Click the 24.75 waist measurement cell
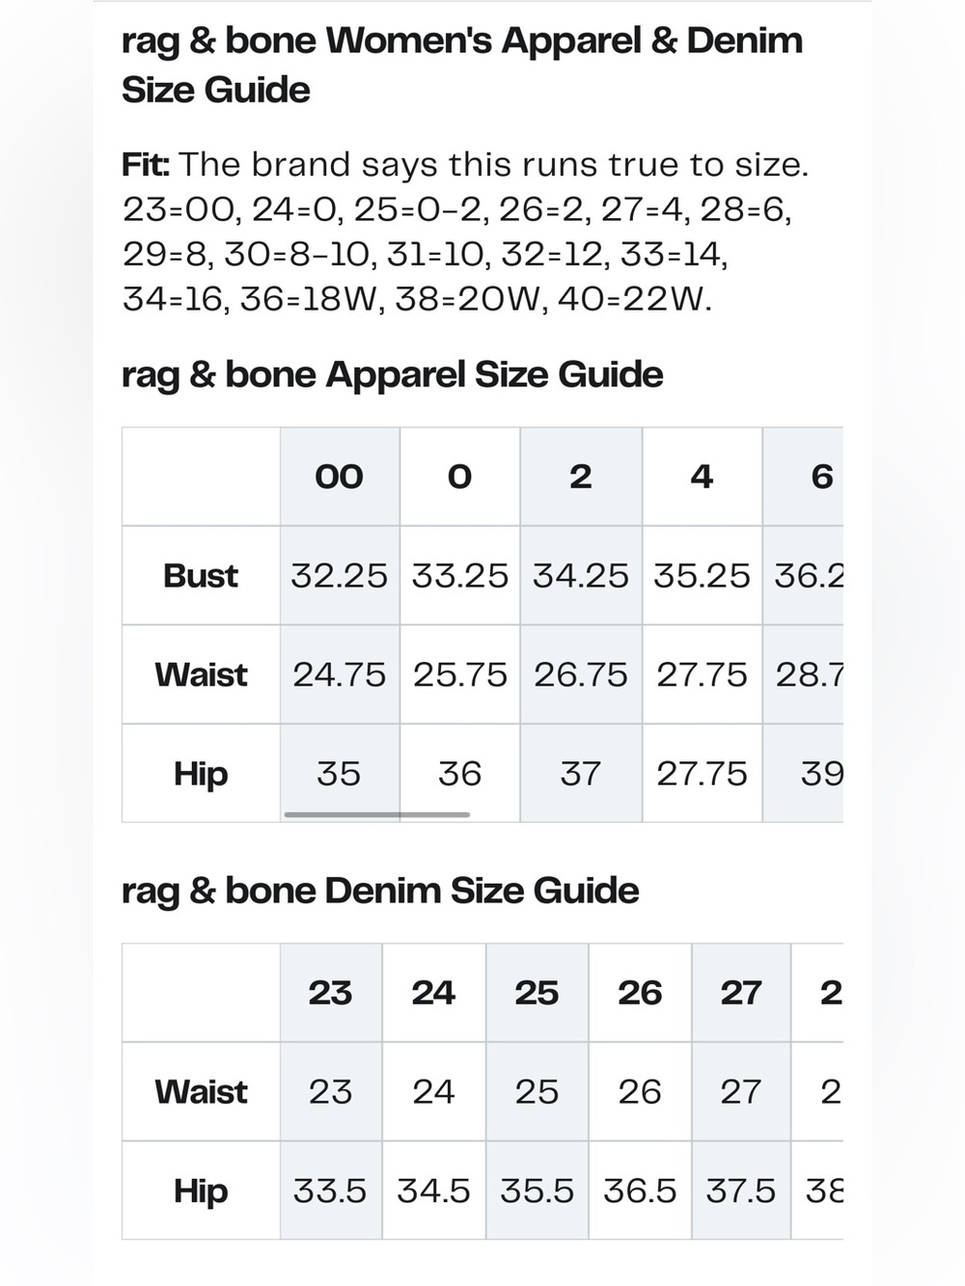Viewport: 965px width, 1286px height. click(x=340, y=674)
